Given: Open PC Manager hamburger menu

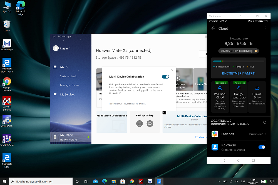Looking at the screenshot, I should point(206,37).
